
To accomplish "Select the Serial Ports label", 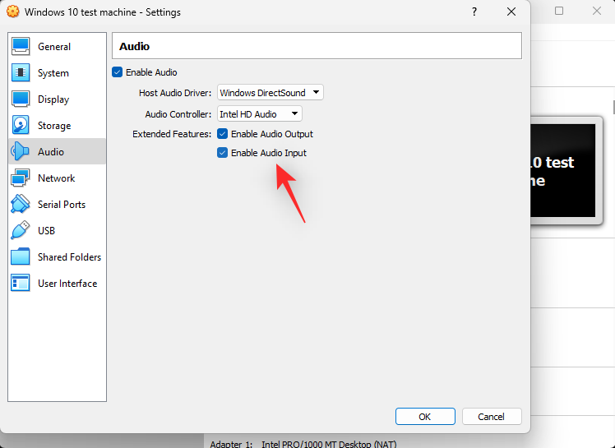I will pos(62,205).
